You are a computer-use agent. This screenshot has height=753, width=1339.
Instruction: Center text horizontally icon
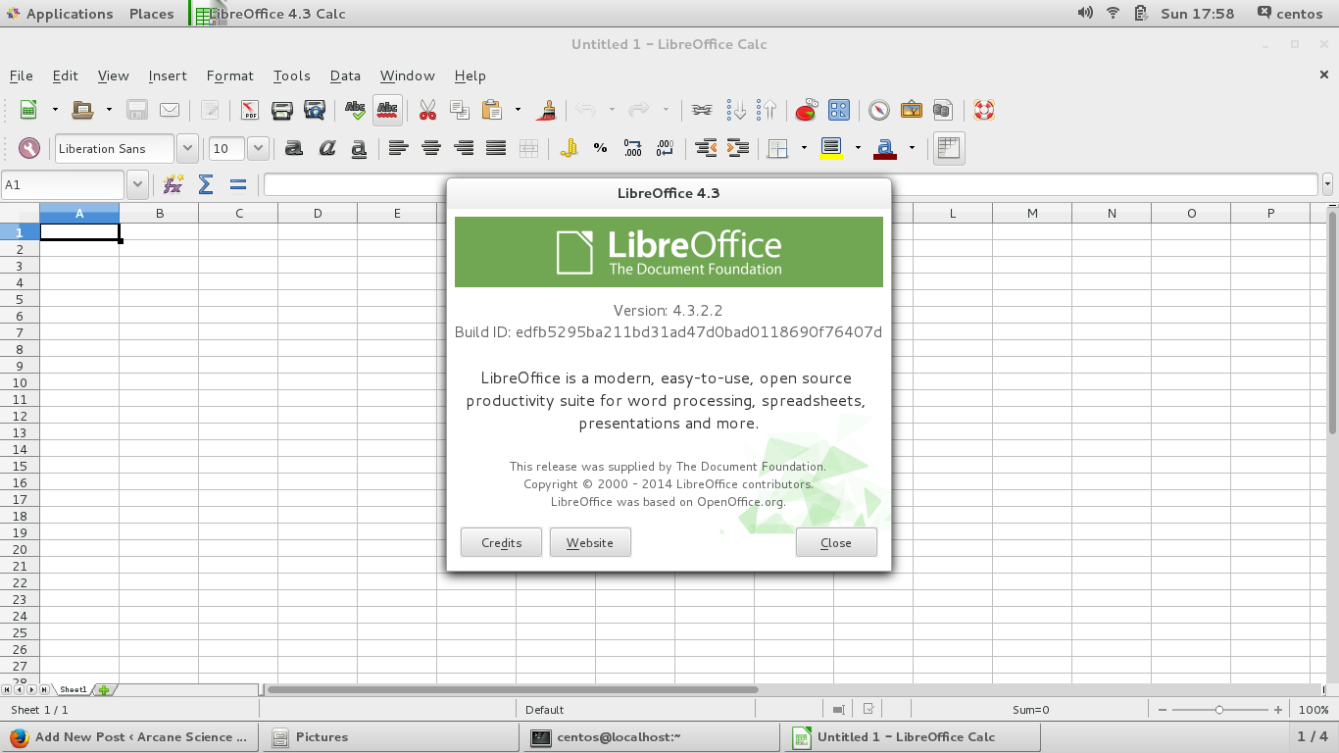point(430,148)
